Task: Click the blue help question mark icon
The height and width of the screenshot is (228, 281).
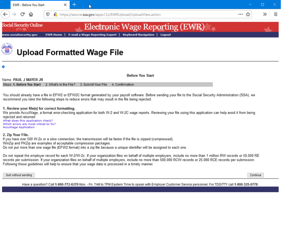Action: tap(3, 67)
